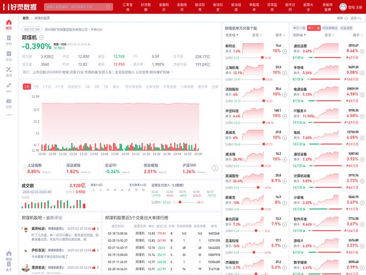
Task: Add 通信运营 sector with plus icon
Action: [x=362, y=51]
